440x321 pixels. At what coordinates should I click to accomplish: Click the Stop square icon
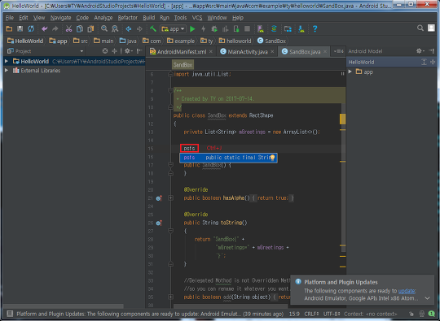point(247,28)
